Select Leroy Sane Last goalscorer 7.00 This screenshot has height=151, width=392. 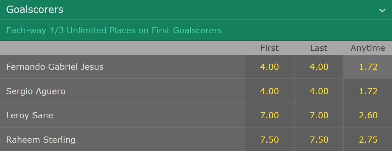(x=319, y=115)
